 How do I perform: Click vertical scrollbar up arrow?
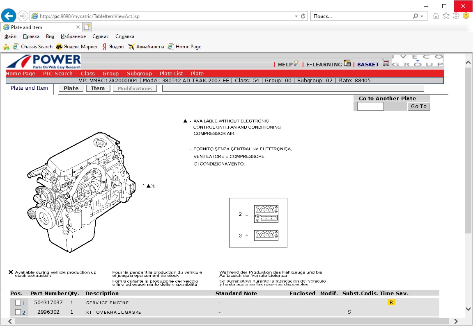pos(468,63)
